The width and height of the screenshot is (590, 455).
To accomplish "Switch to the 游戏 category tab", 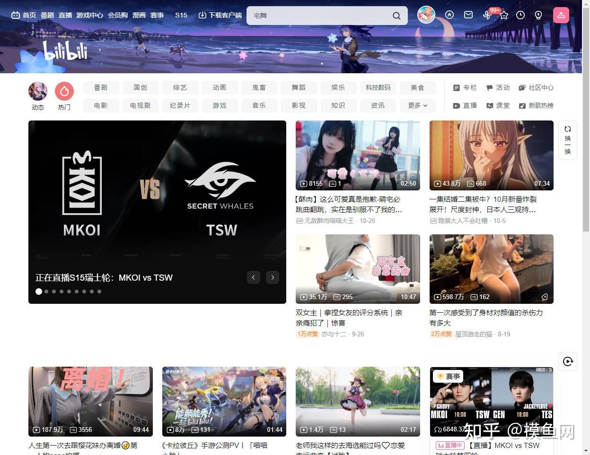I will [x=220, y=105].
